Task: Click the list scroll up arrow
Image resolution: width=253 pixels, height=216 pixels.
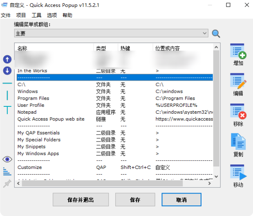Action: [216, 47]
